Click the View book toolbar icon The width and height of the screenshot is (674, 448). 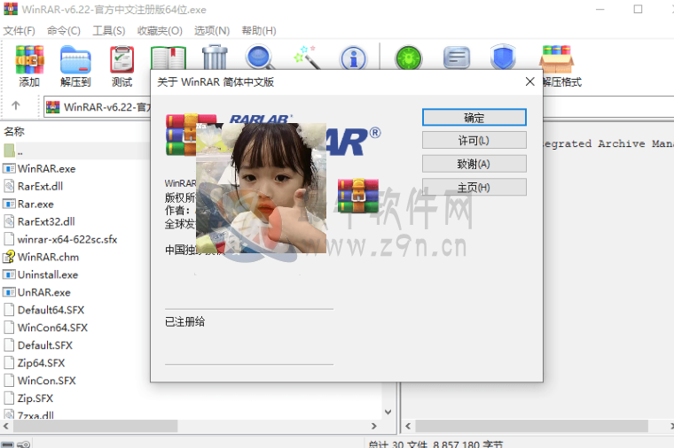point(168,58)
